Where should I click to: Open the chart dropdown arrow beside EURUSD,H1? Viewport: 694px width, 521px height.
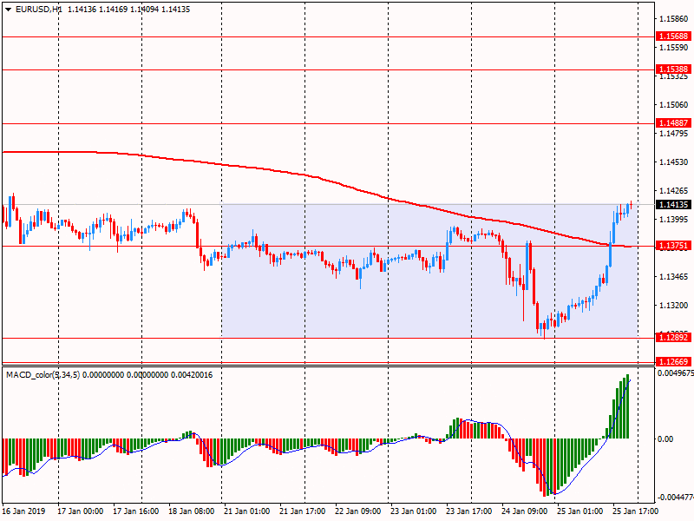8,10
